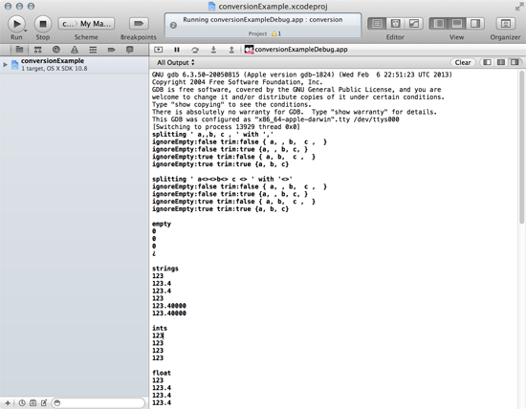This screenshot has width=526, height=409.
Task: Click the activity spinner icon in status
Action: tap(173, 25)
